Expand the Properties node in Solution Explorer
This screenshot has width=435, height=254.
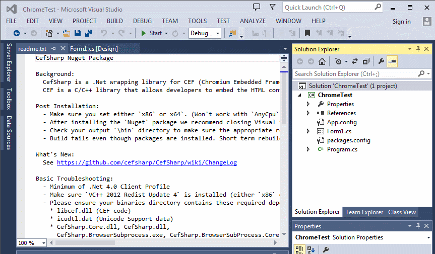click(308, 104)
